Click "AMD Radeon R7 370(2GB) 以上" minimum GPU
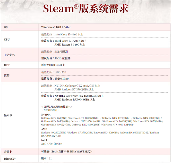171x163 pixels. click(74, 90)
